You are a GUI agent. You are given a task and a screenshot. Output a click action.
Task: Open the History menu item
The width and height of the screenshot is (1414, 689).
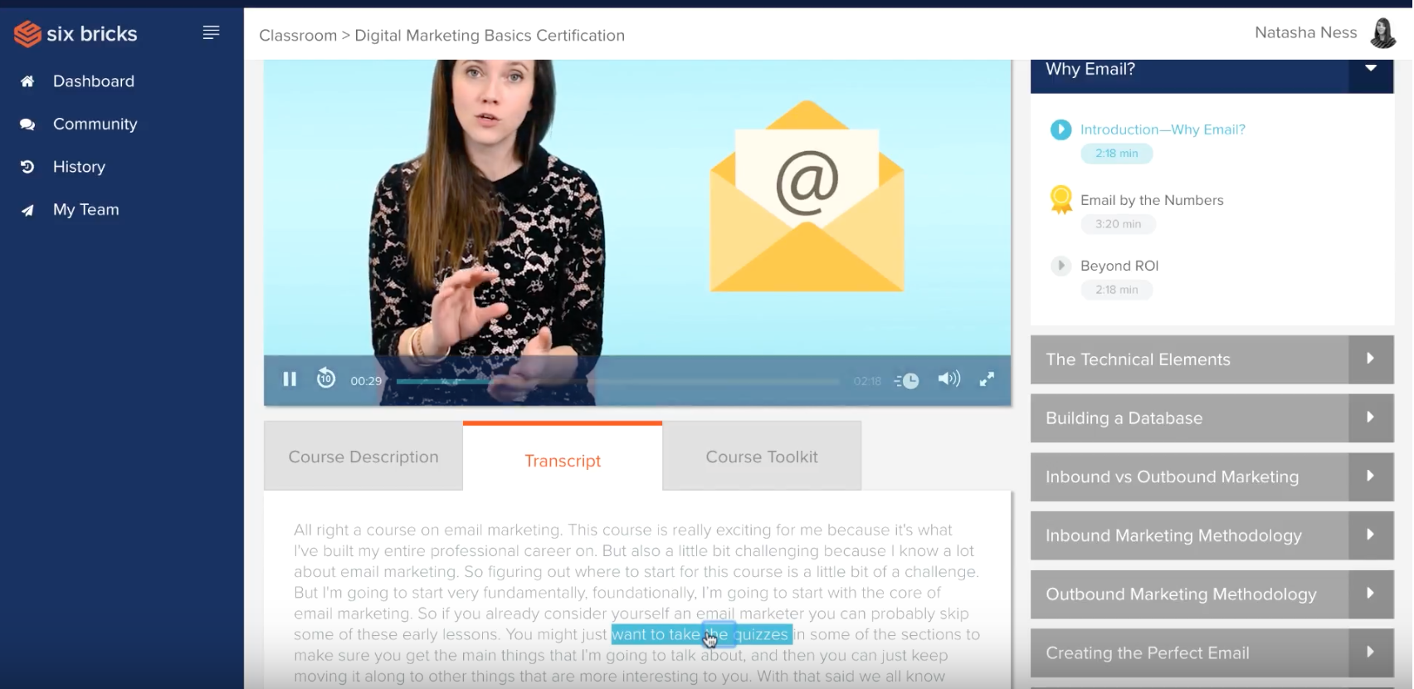tap(79, 167)
